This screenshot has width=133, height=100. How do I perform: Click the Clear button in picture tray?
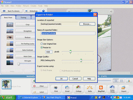coord(40,86)
